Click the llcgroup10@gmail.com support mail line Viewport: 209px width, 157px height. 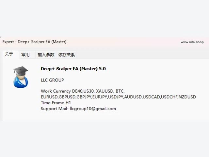pyautogui.click(x=78, y=109)
